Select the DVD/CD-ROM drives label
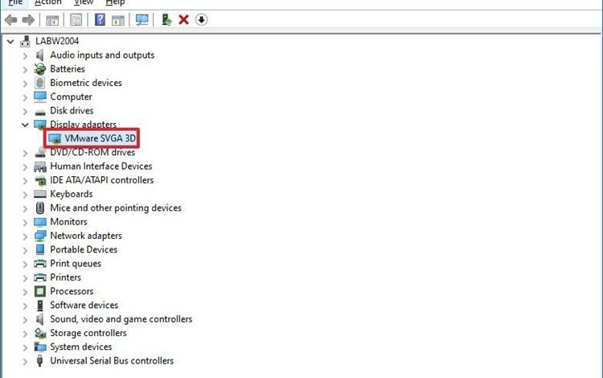The height and width of the screenshot is (378, 603). (x=92, y=152)
